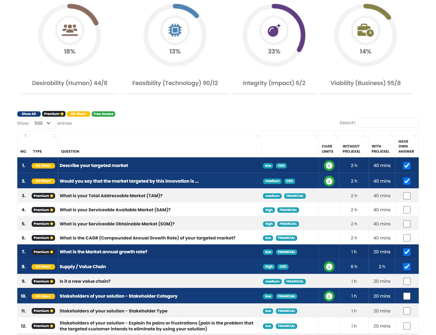This screenshot has height=335, width=436.
Task: Uncheck own answer for Describe your targeted market
Action: pos(407,166)
